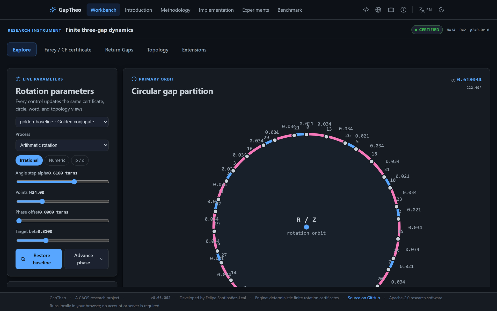The height and width of the screenshot is (311, 497).
Task: Click the arrow icon in Advance phase
Action: [x=101, y=259]
